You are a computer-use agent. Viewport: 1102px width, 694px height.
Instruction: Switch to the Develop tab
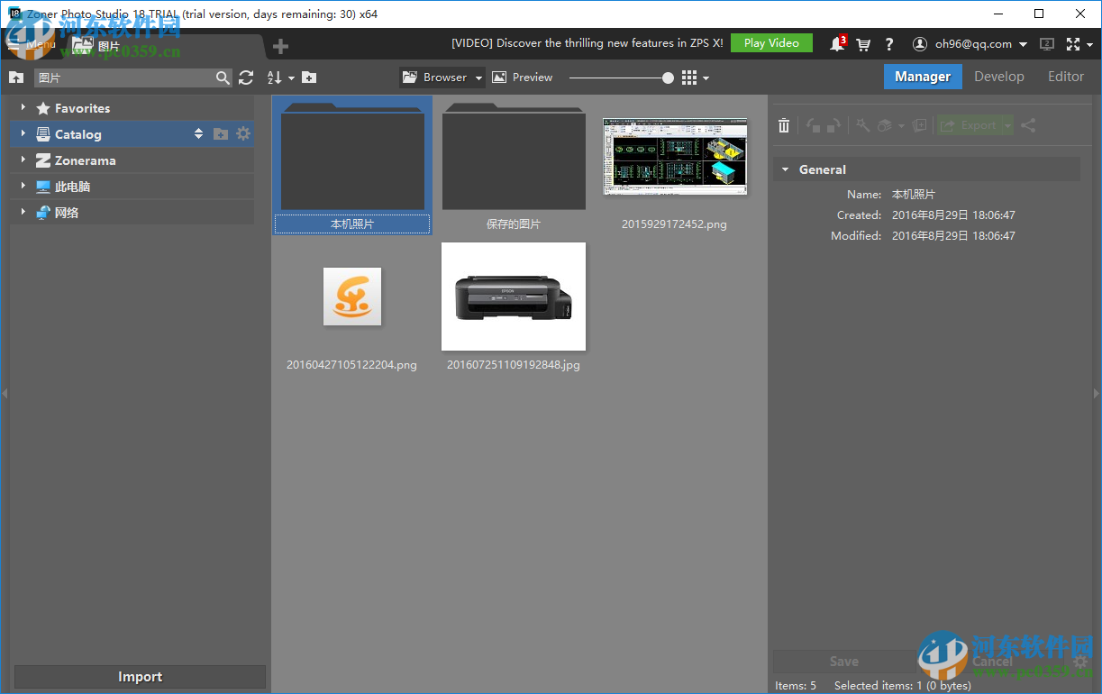tap(998, 77)
